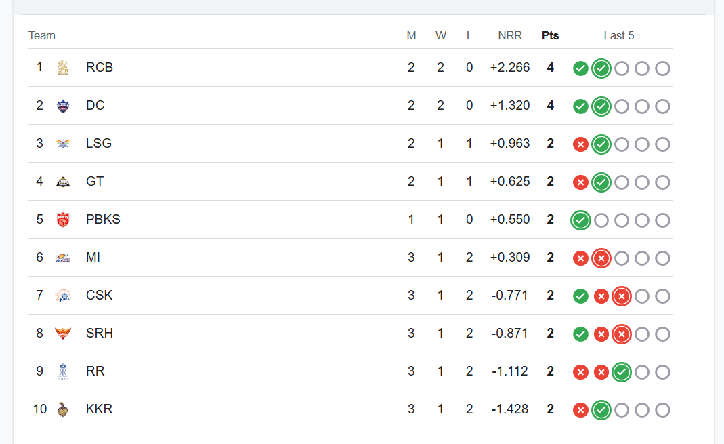Image resolution: width=724 pixels, height=444 pixels.
Task: Select PBKS's only win result circle
Action: [580, 220]
